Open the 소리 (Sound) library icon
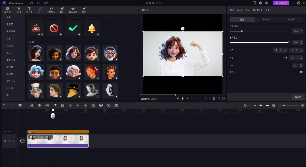Viewport: 306px width, 167px height. [18, 10]
